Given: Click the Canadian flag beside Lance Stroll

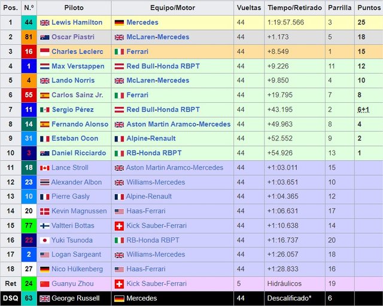Looking at the screenshot, I should (x=45, y=168).
